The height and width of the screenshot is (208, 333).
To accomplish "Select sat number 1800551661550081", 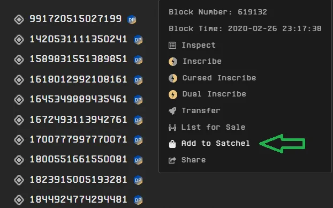I will click(79, 159).
